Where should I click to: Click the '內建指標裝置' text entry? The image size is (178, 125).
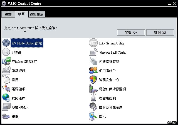click(x=109, y=61)
